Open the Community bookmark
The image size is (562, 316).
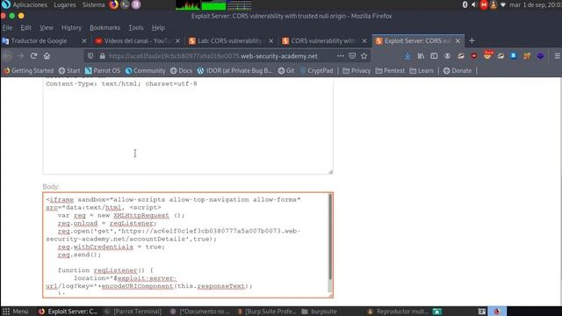click(145, 70)
